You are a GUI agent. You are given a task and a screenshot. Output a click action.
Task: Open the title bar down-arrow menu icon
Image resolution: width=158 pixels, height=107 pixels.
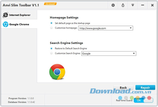pyautogui.click(x=133, y=5)
